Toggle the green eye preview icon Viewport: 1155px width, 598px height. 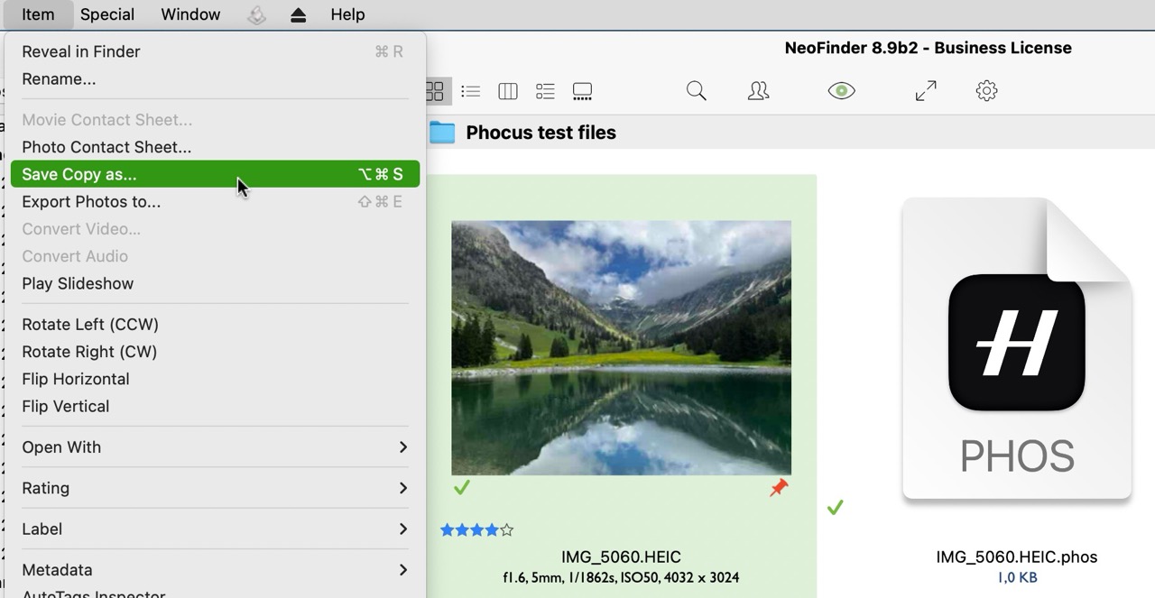tap(841, 91)
